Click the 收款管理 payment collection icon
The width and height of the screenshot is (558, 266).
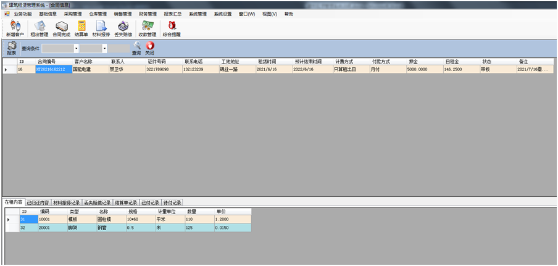[x=148, y=28]
